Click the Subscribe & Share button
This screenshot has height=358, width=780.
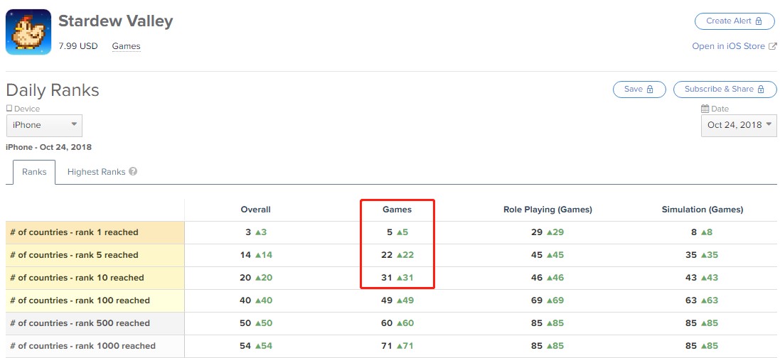tap(725, 89)
